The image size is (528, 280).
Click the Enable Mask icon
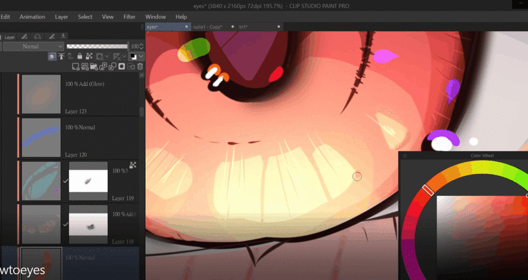pos(100,56)
